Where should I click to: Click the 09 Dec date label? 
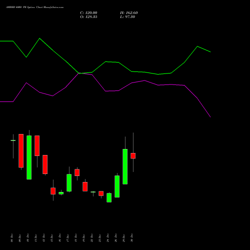(19, 237)
